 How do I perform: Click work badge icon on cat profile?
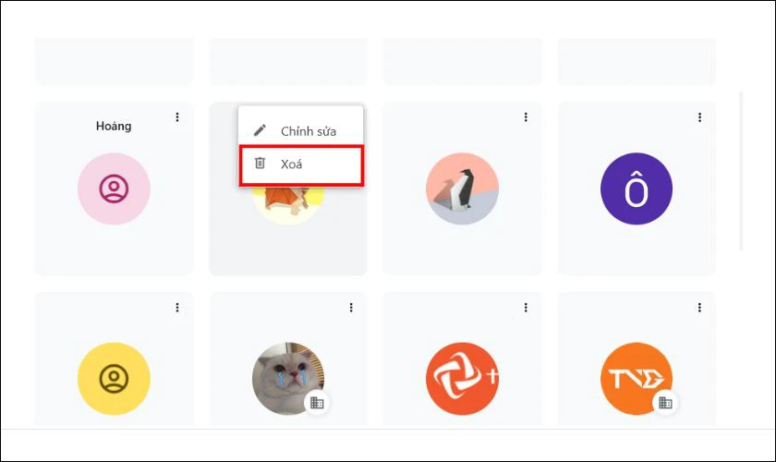pos(317,403)
